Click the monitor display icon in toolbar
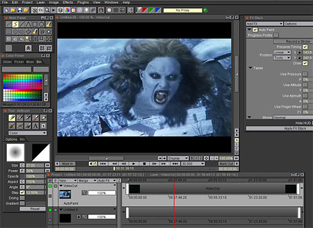The width and height of the screenshot is (313, 228). tap(130, 10)
